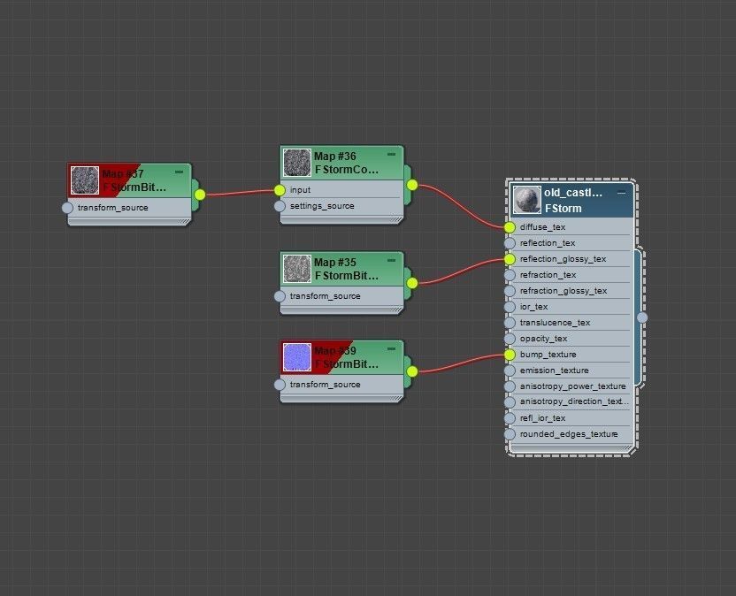Click the input label on Map #36
The height and width of the screenshot is (596, 736).
point(300,190)
